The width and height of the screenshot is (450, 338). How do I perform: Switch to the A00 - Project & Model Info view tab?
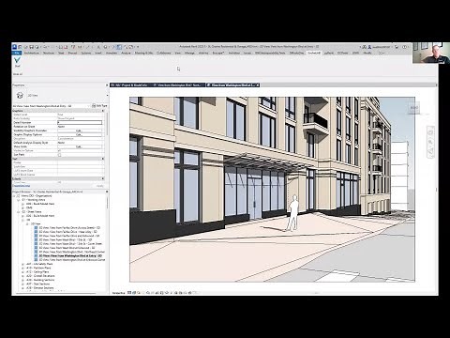(131, 84)
